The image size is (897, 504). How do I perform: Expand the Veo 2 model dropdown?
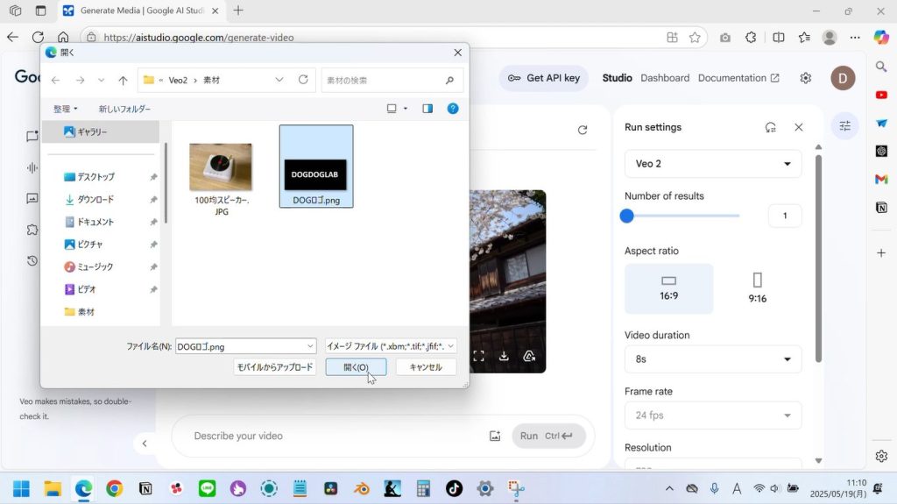click(712, 164)
